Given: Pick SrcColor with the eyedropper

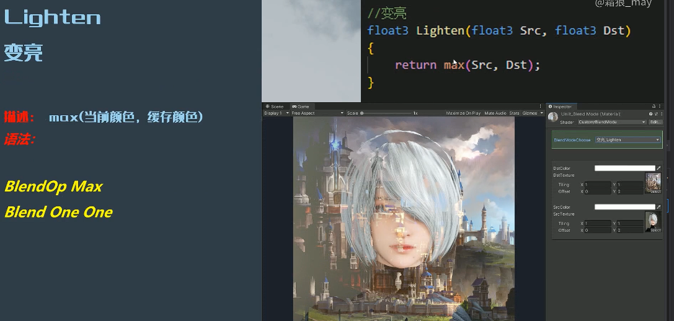Looking at the screenshot, I should (659, 207).
